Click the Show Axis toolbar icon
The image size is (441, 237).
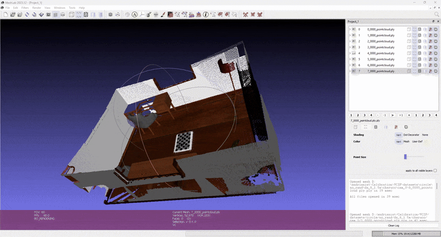click(143, 14)
